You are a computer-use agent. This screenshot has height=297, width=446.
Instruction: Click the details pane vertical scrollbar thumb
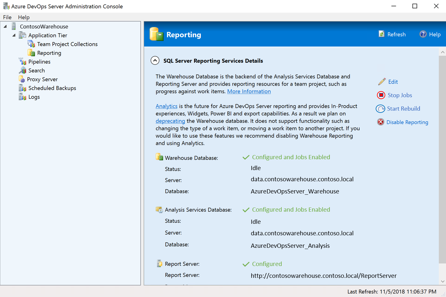[x=442, y=159]
